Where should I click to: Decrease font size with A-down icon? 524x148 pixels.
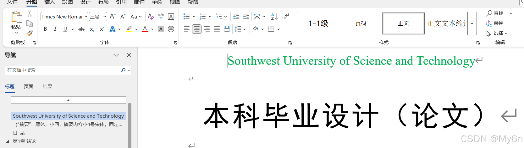click(123, 16)
